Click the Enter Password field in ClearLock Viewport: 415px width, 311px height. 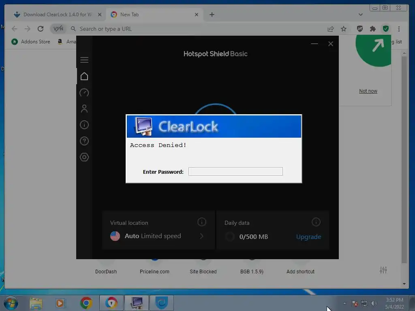click(235, 171)
